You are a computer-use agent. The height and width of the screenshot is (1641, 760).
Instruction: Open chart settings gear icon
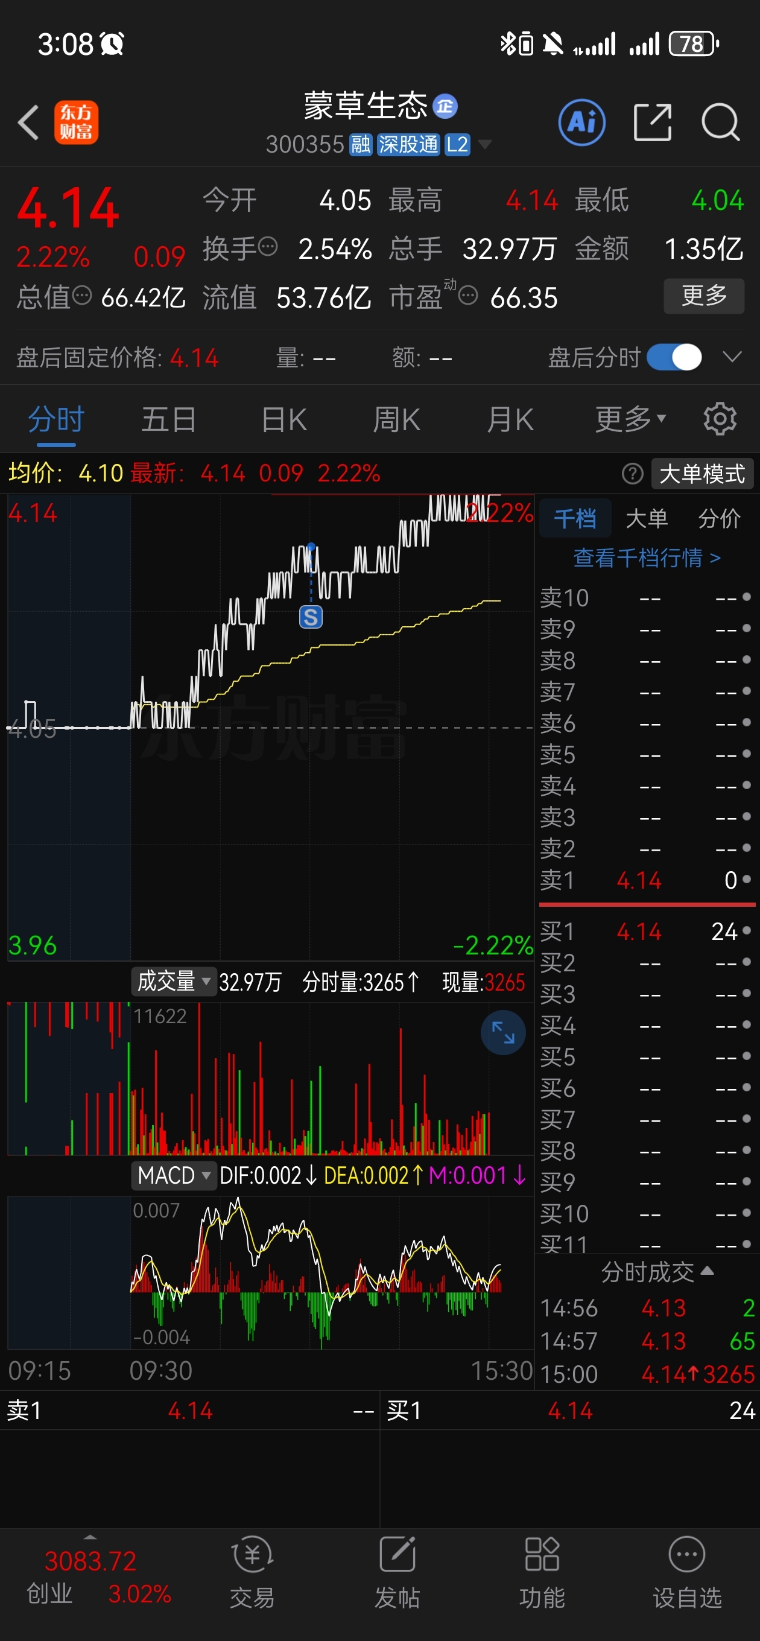click(x=720, y=419)
